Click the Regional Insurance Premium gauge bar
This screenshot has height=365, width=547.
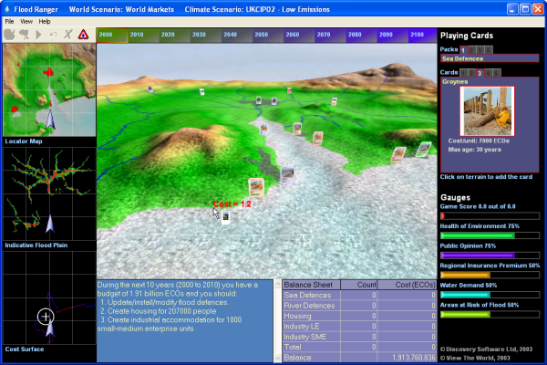pyautogui.click(x=490, y=275)
